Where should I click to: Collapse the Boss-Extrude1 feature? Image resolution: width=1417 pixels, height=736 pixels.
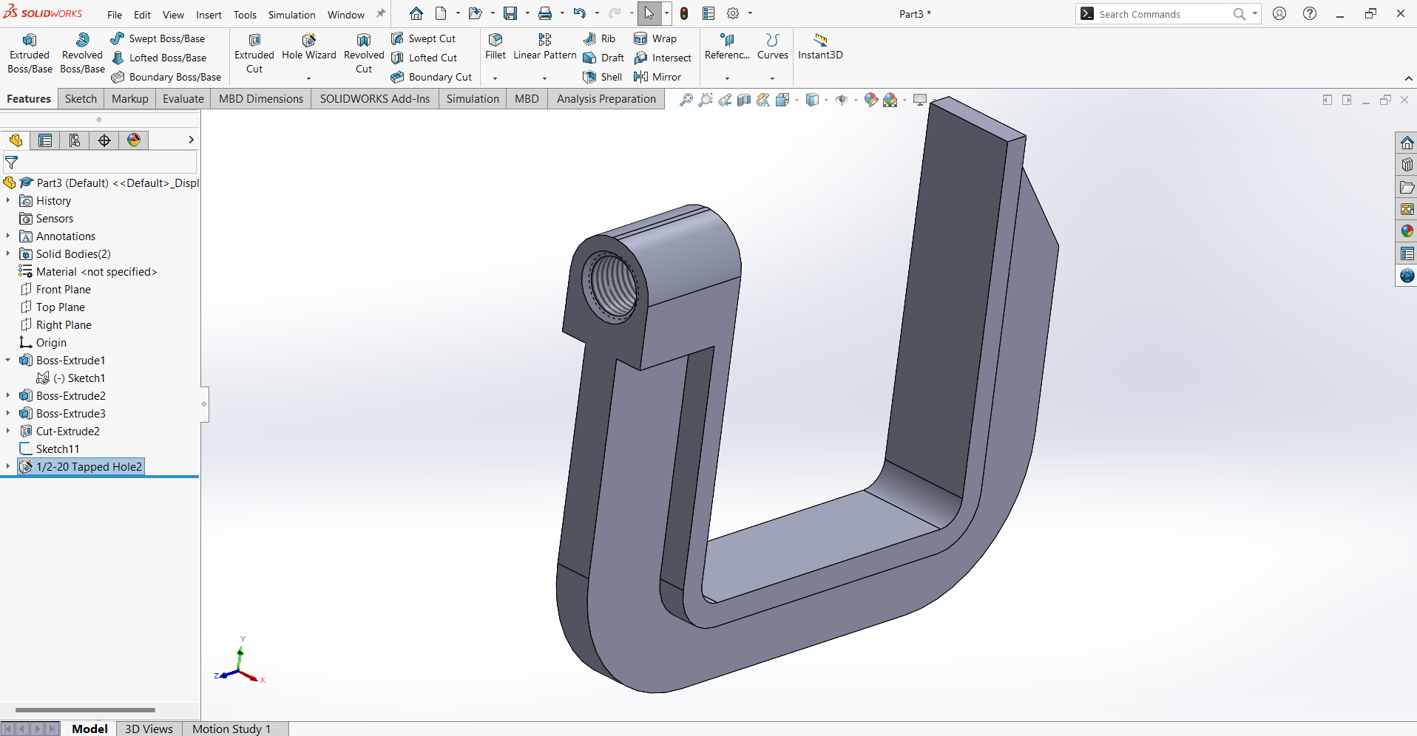click(8, 360)
